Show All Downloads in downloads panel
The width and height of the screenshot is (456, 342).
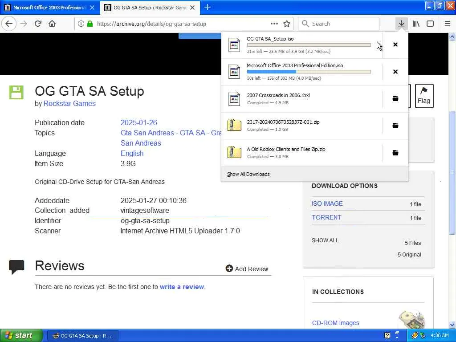tap(248, 174)
